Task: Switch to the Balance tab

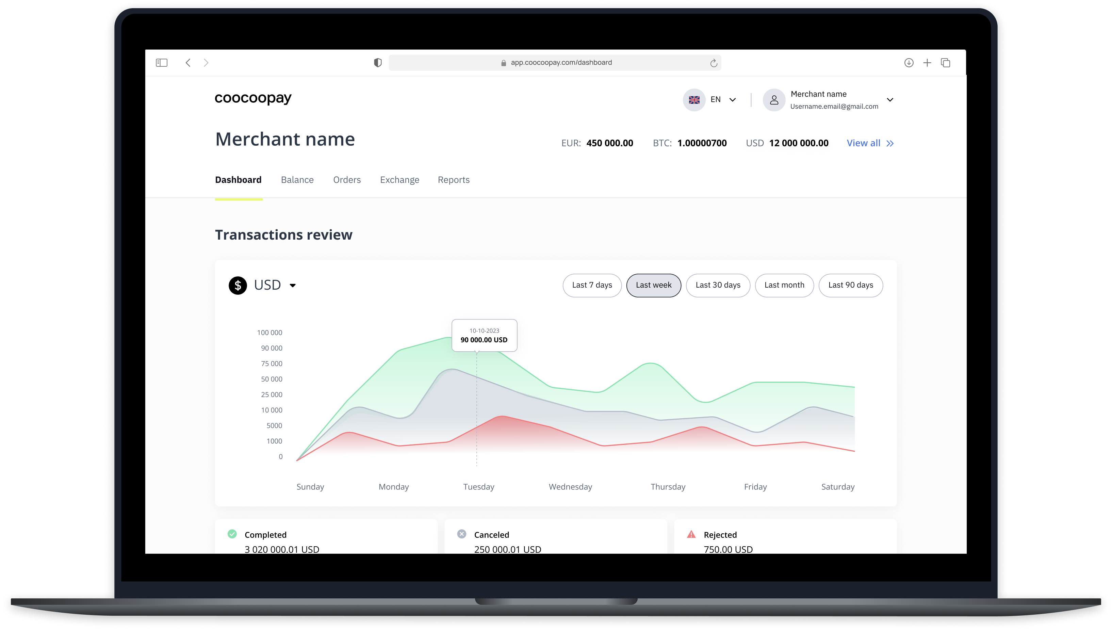Action: (297, 180)
